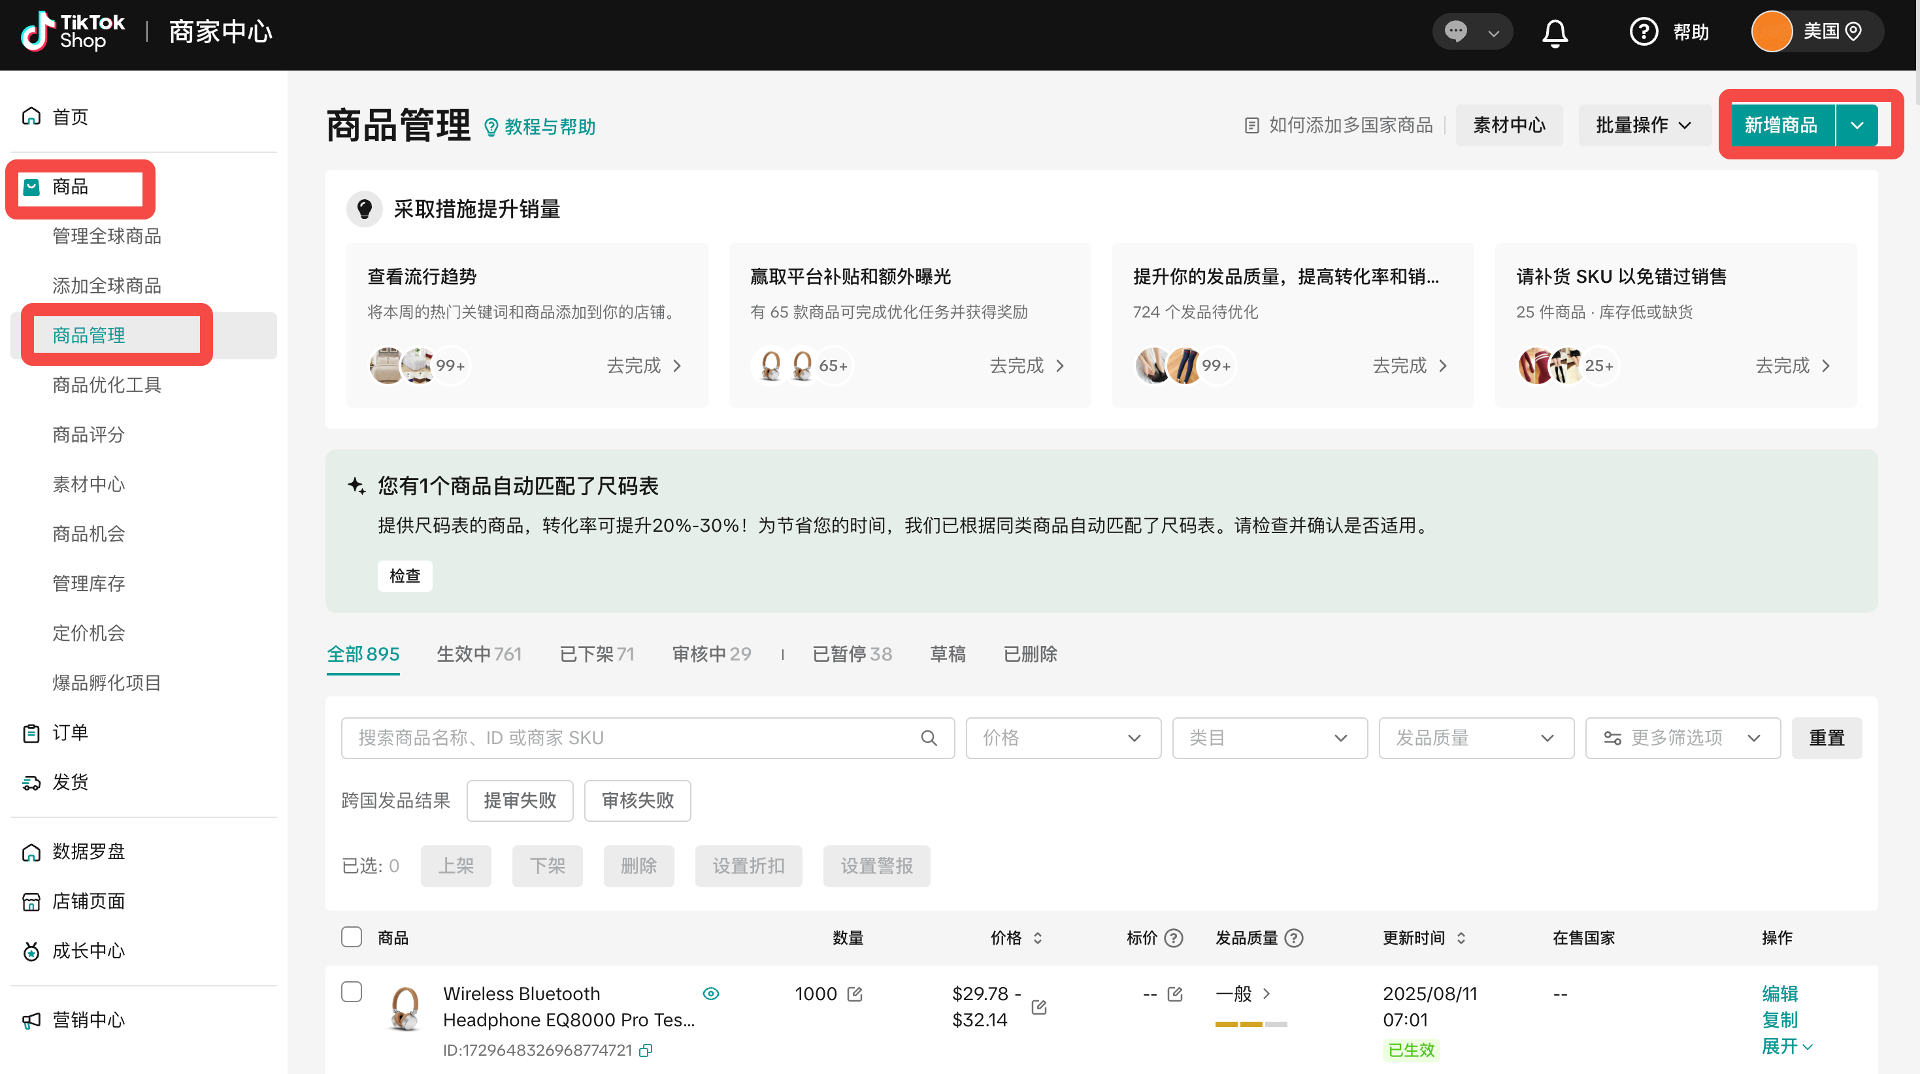Screen dimensions: 1920x1074
Task: Click the 标价 help question mark icon
Action: click(x=1174, y=937)
